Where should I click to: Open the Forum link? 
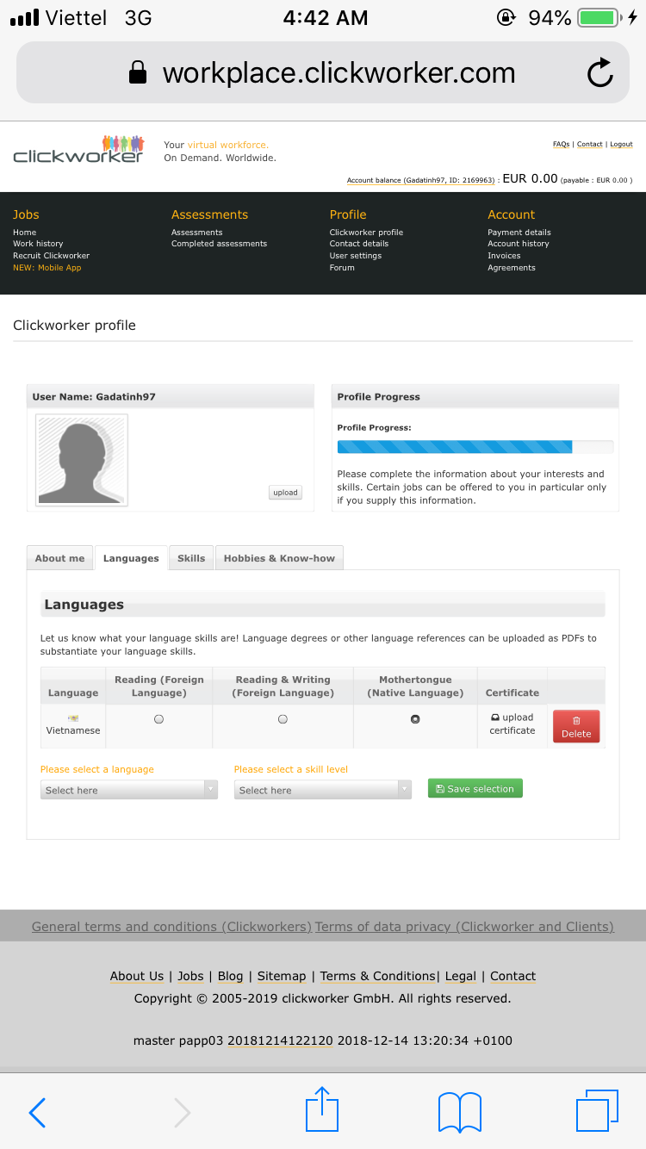(342, 268)
